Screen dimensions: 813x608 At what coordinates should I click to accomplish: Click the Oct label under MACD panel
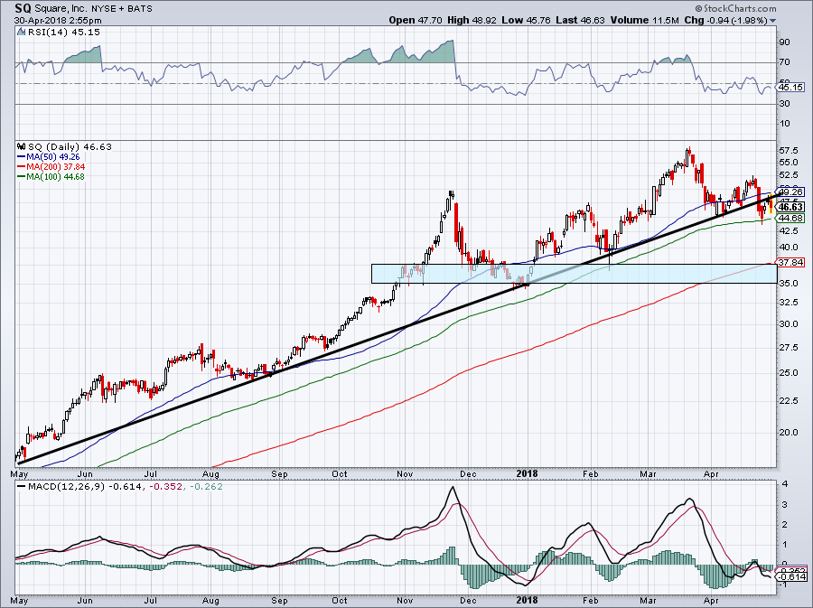(x=339, y=600)
